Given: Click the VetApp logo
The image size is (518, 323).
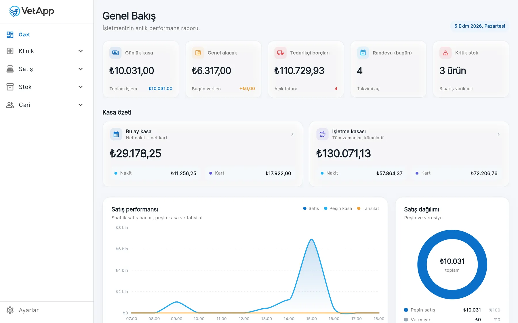Looking at the screenshot, I should coord(31,11).
